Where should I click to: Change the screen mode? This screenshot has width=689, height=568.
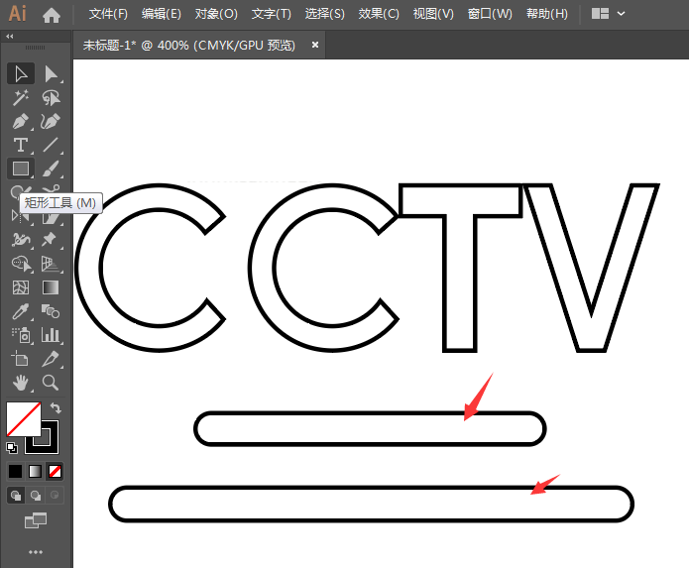(36, 520)
